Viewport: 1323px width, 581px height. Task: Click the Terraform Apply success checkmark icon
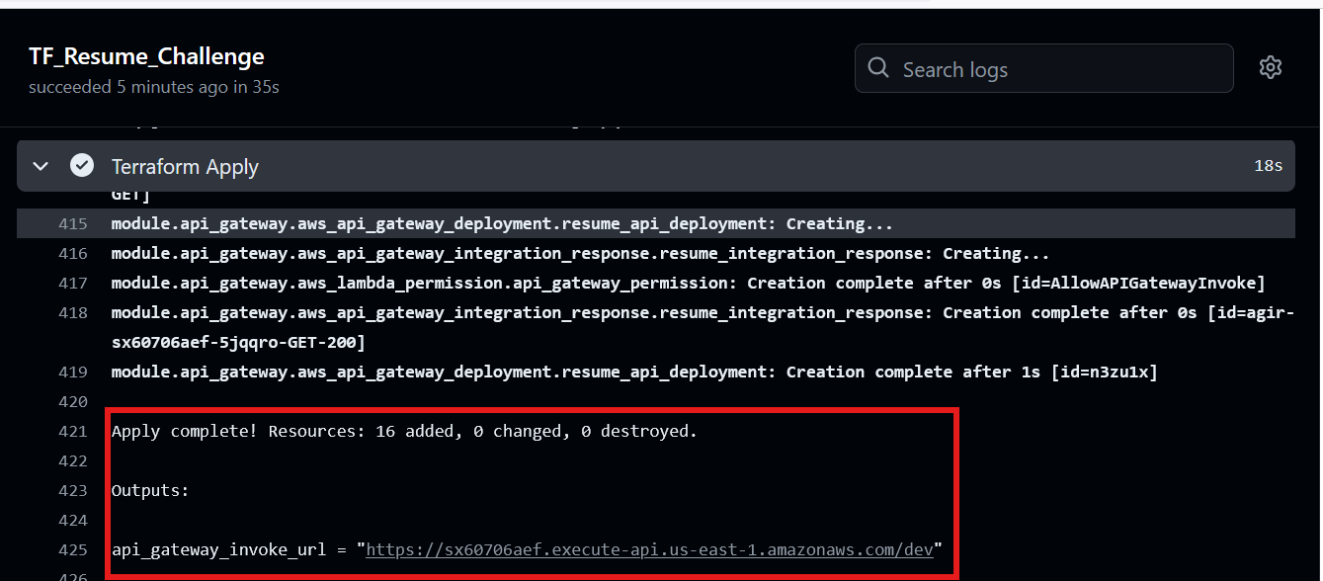point(82,166)
